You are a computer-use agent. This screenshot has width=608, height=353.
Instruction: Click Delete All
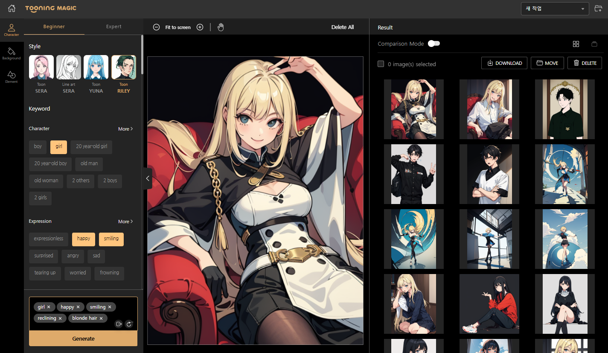click(x=343, y=27)
